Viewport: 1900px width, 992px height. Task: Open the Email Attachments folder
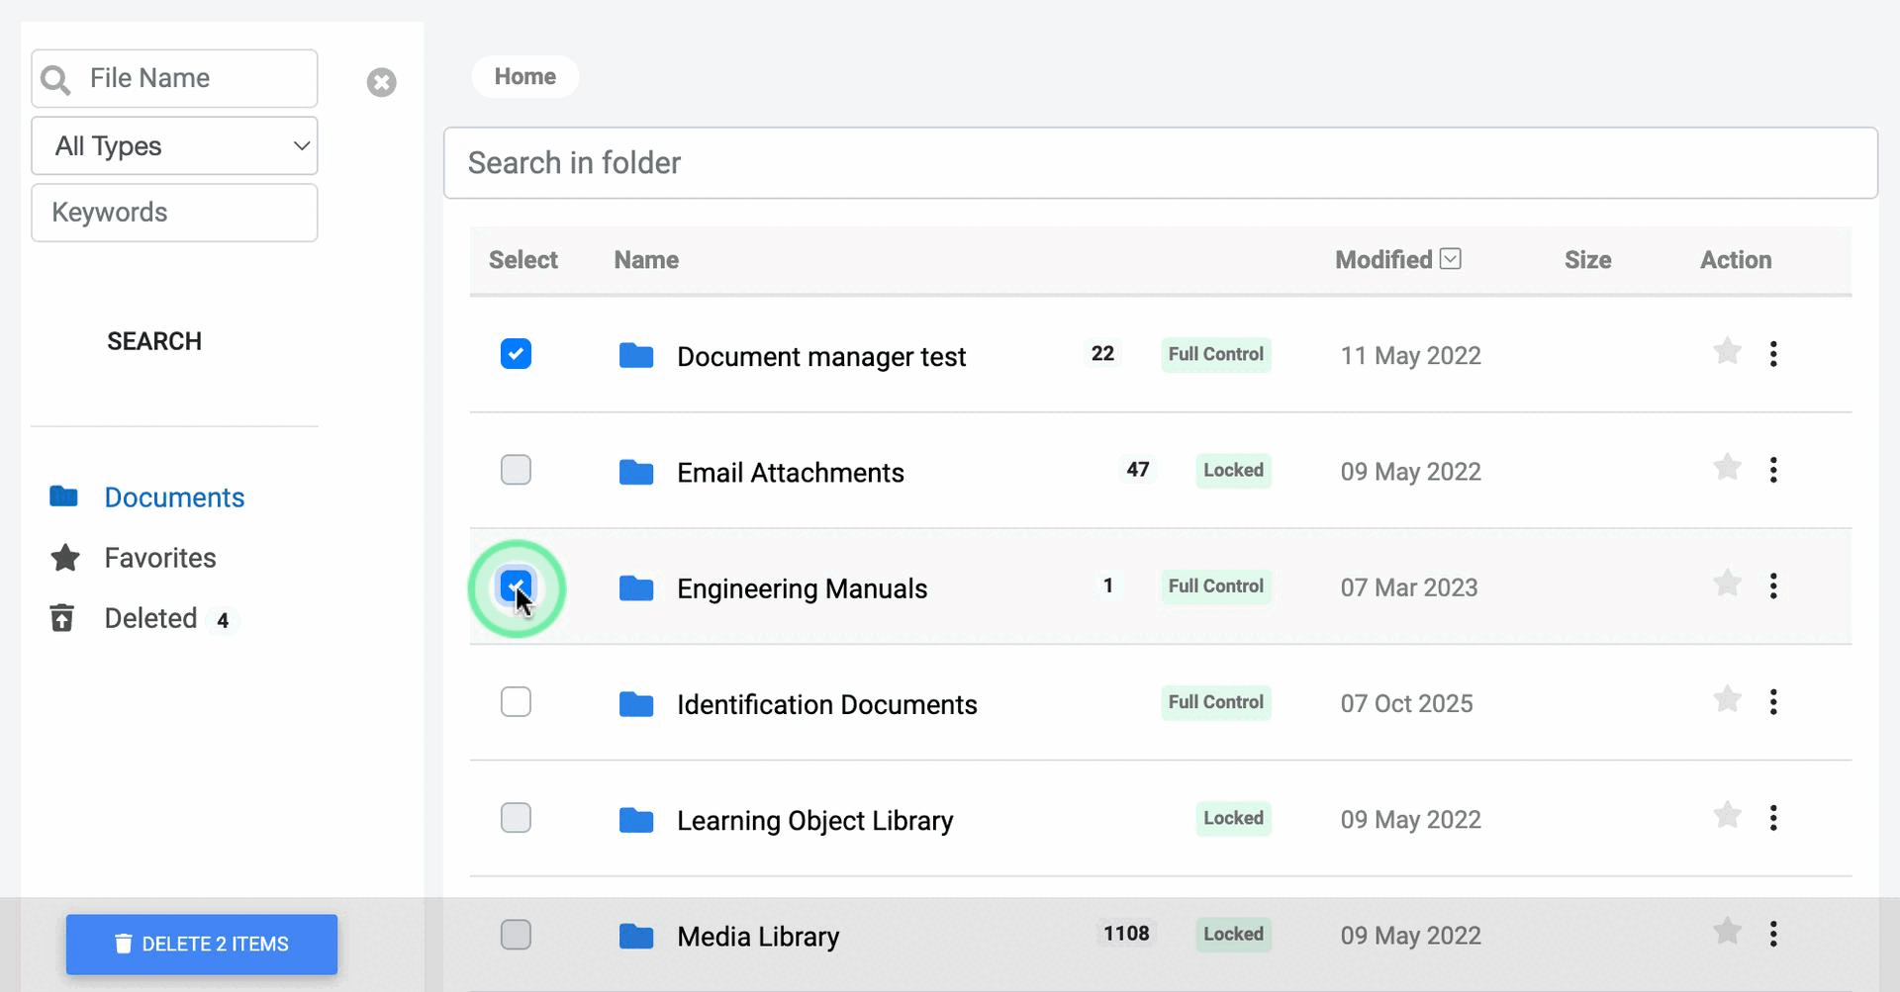pyautogui.click(x=791, y=473)
